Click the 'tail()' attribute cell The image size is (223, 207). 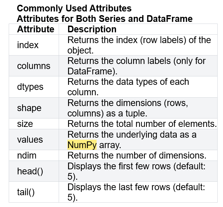(x=34, y=192)
